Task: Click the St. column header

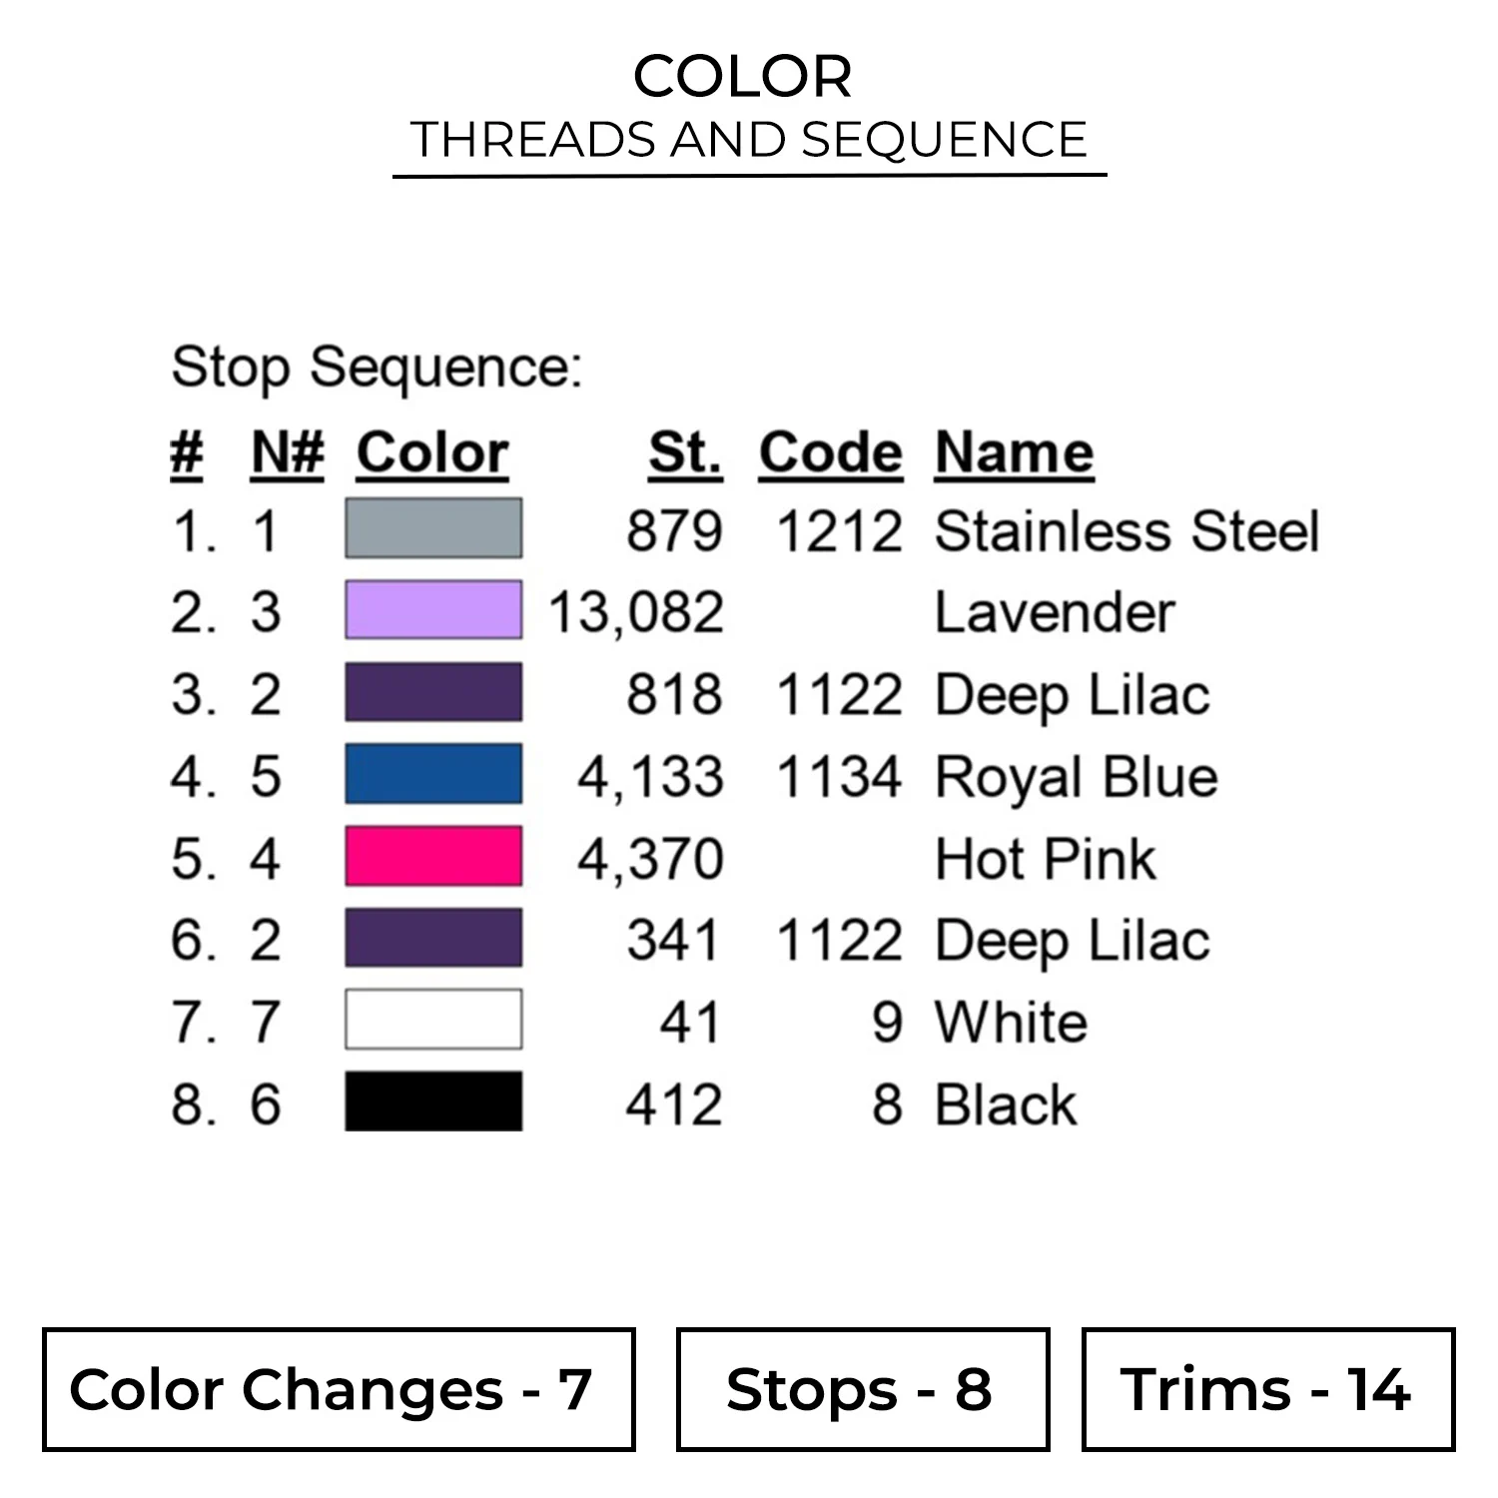Action: pos(685,453)
